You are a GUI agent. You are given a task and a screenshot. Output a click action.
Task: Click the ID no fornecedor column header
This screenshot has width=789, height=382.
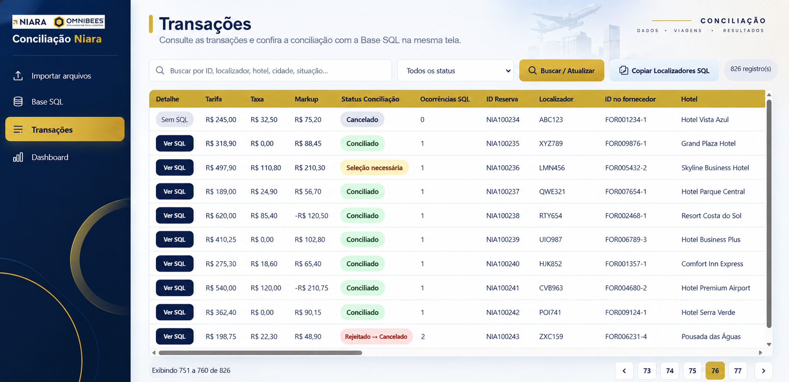coord(630,99)
